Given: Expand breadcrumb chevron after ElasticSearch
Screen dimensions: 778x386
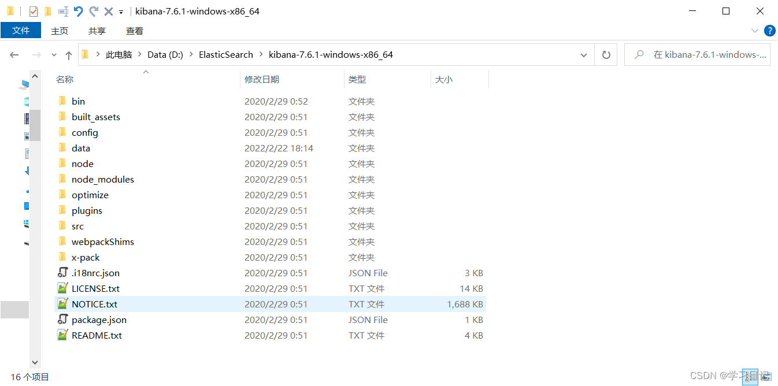Looking at the screenshot, I should click(x=261, y=55).
